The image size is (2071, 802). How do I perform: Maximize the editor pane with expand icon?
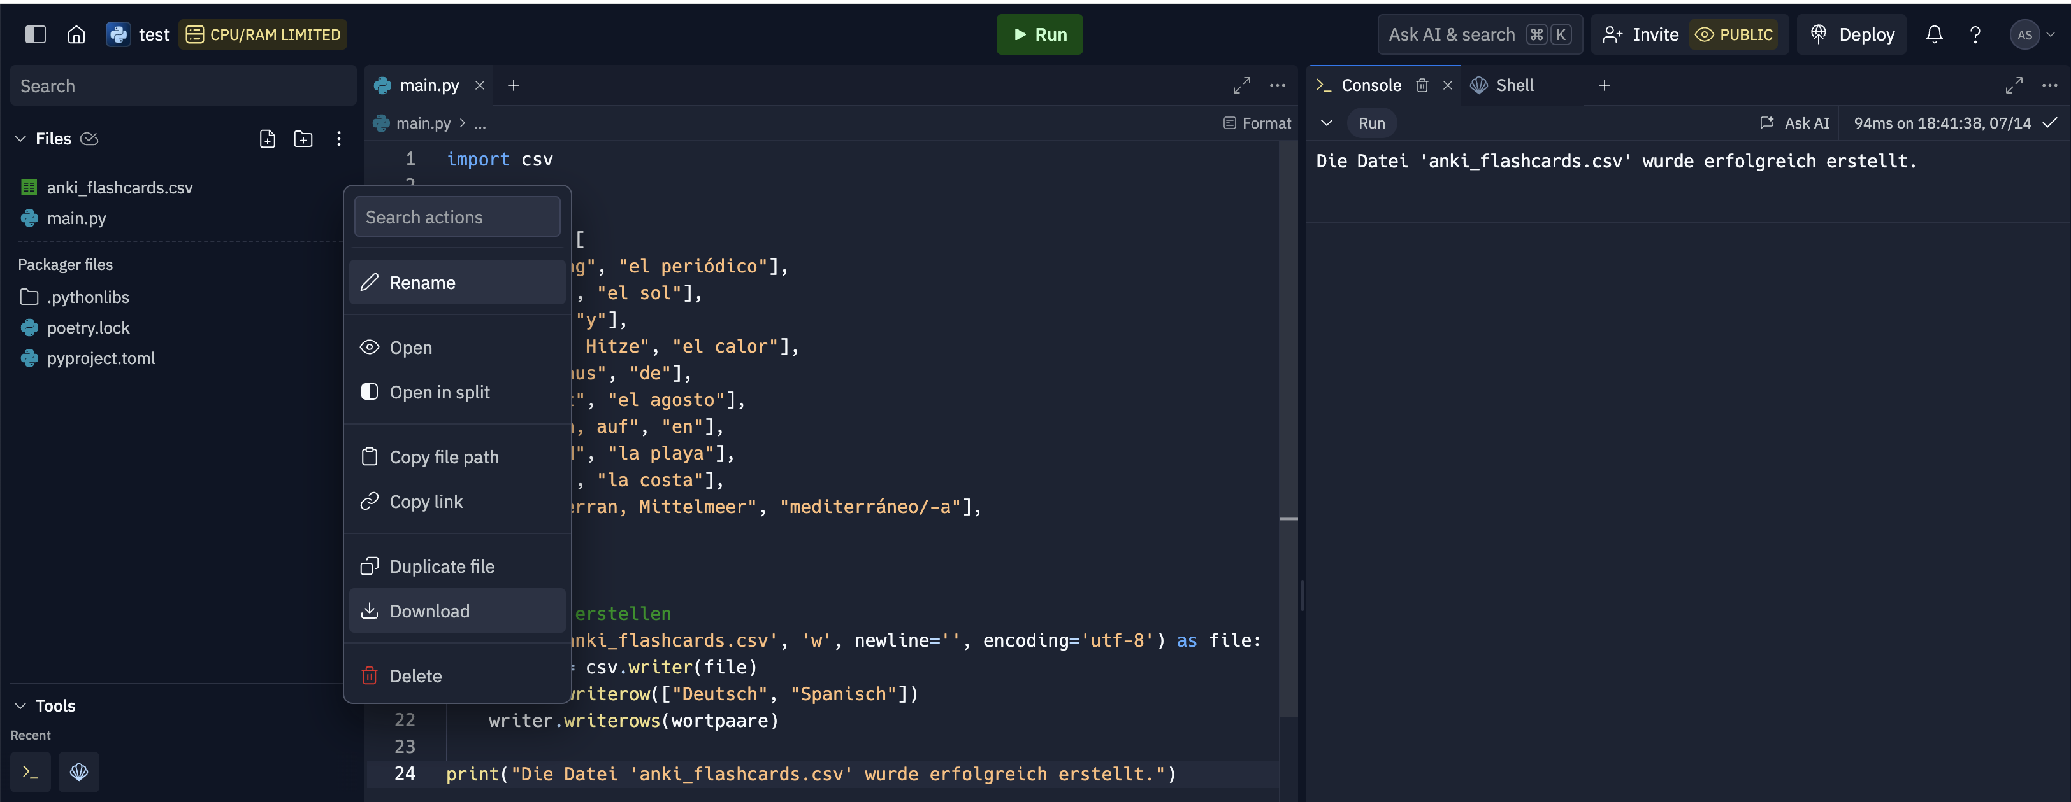[x=1241, y=85]
